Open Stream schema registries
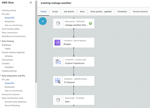The image size is (150, 108). (13, 52)
